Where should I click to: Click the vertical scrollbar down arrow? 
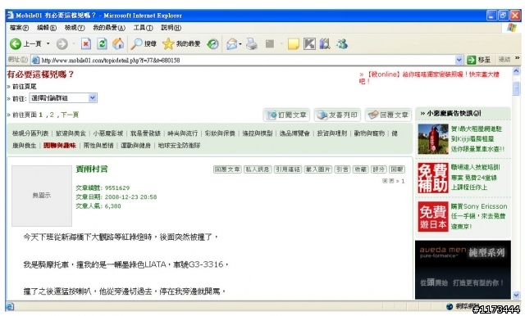[x=516, y=296]
